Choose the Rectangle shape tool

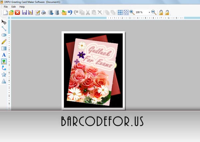(x=4, y=48)
